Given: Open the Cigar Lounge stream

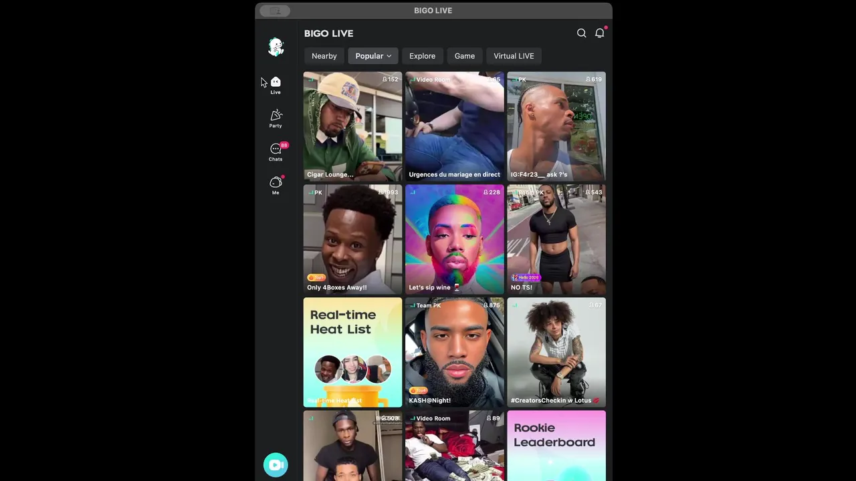Looking at the screenshot, I should 353,126.
